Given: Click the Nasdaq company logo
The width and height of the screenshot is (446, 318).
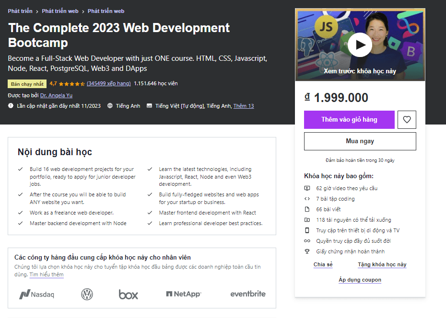Looking at the screenshot, I should click(36, 294).
